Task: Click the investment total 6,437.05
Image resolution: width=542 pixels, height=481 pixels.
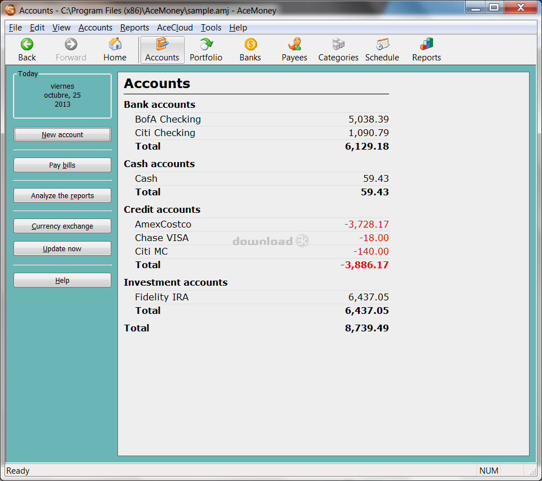Action: (367, 311)
